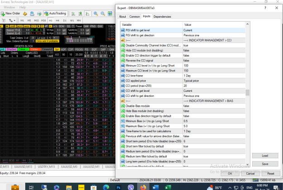Screen dimensions: 283x190
Task: Toggle 'Only add if profitable' in dashboard
Action: tap(47, 41)
